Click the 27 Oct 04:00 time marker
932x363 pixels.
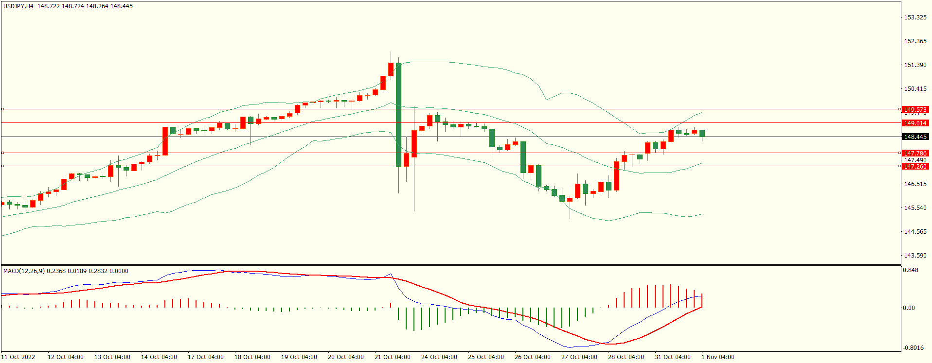point(579,357)
